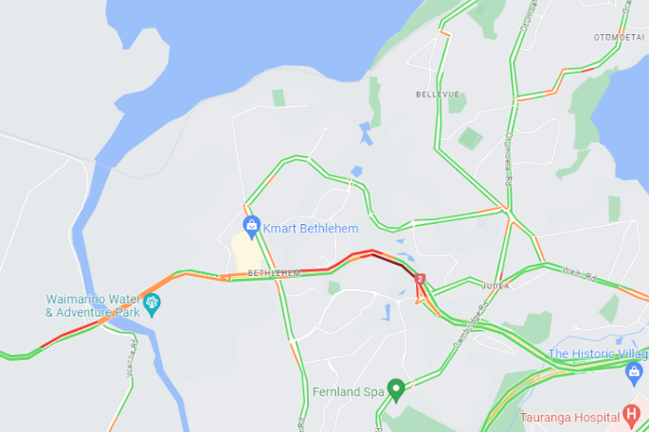The height and width of the screenshot is (432, 649).
Task: Click The Historic Village shopping pin icon
Action: [x=634, y=373]
